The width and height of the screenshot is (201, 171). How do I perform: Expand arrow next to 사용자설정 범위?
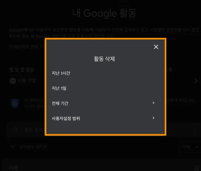(x=154, y=118)
